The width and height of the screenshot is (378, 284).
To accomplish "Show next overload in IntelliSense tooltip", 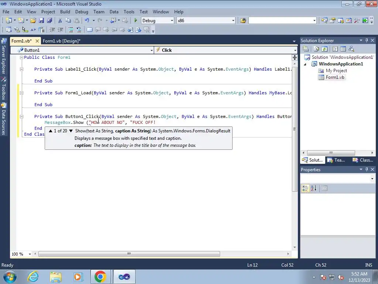I will (71, 131).
